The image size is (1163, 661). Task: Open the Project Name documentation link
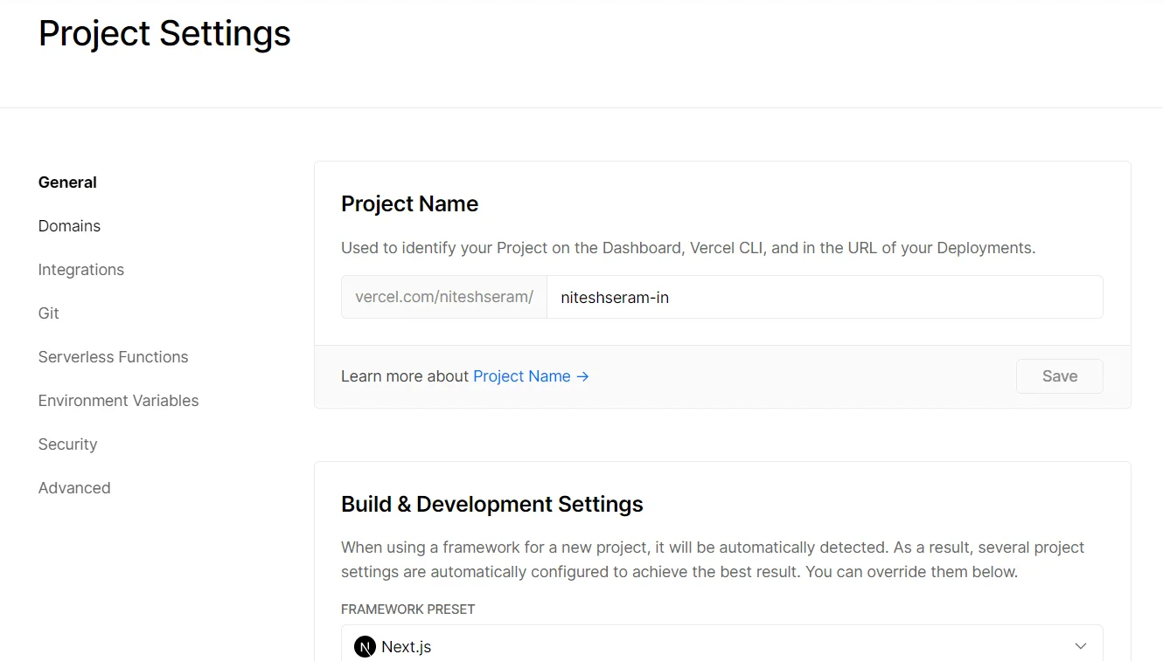[521, 375]
